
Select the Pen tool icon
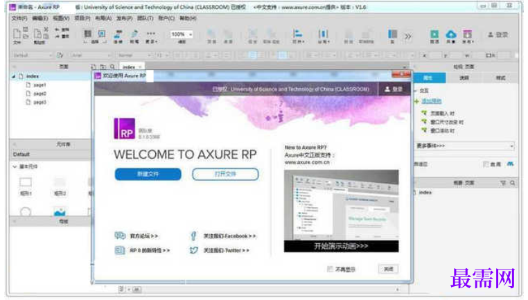click(x=134, y=35)
